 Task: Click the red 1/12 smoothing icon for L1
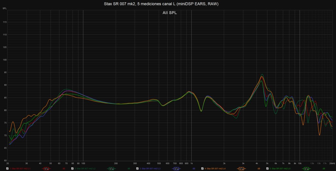point(46,169)
